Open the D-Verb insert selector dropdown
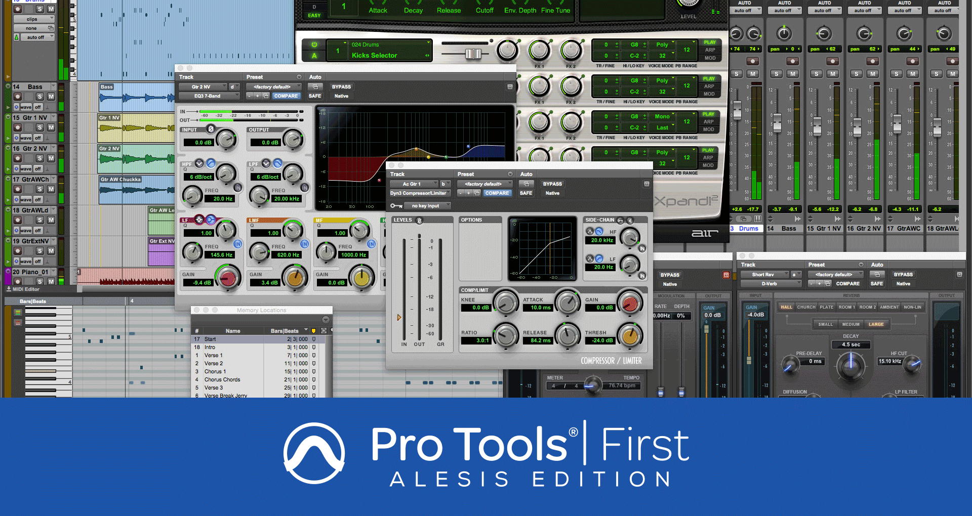Screen dimensions: 972x516 pos(771,283)
